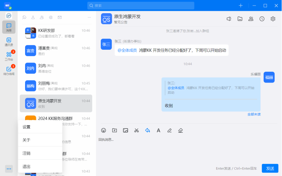Select 关于 in the popup menu
This screenshot has height=176, width=282.
pyautogui.click(x=40, y=140)
